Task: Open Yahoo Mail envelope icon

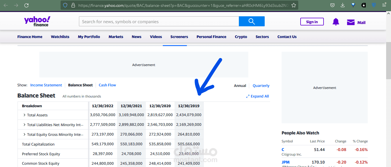Action: point(351,22)
